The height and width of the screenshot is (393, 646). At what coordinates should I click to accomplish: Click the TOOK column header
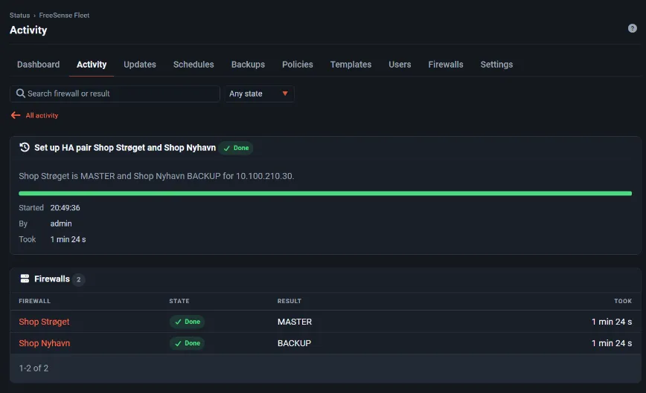click(x=623, y=301)
